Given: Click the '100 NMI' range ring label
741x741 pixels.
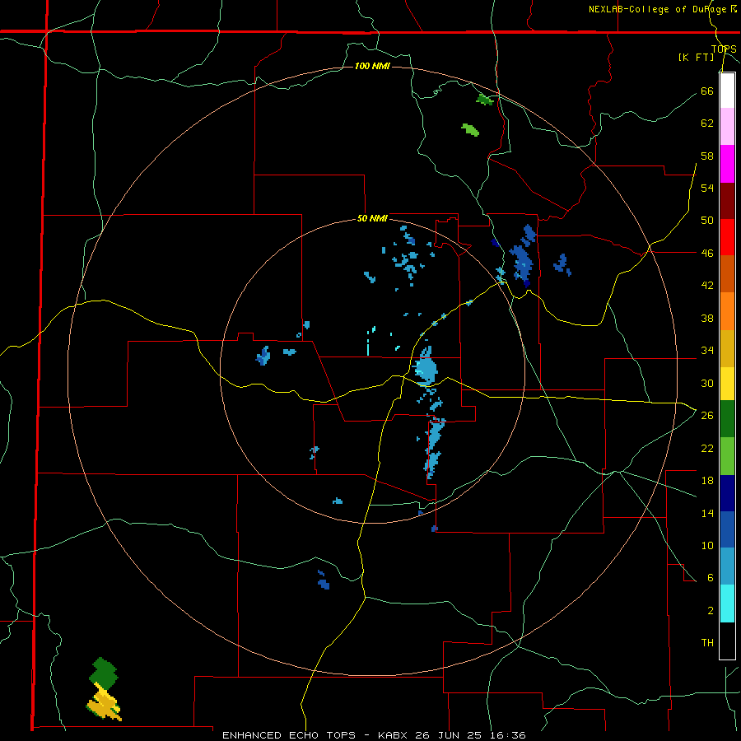Looking at the screenshot, I should pos(372,66).
